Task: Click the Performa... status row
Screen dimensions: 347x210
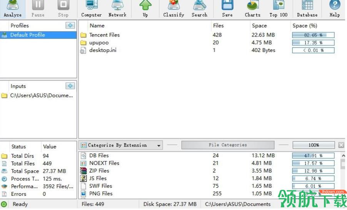Action: pos(38,186)
